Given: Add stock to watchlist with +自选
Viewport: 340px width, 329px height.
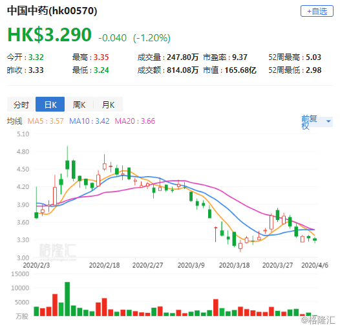Looking at the screenshot, I should tap(317, 11).
